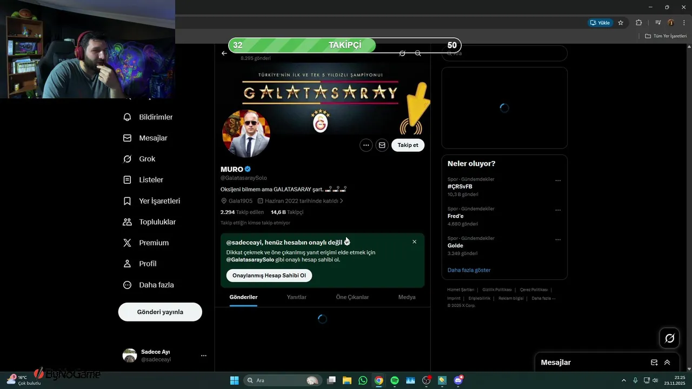Open Çerez Politikası footer link
This screenshot has height=389, width=692.
tap(534, 290)
